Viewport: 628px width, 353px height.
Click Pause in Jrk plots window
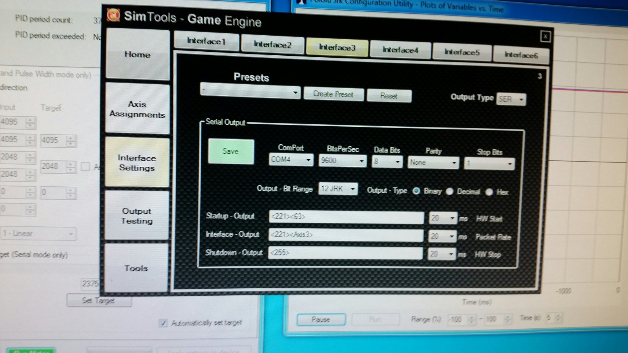coord(321,320)
